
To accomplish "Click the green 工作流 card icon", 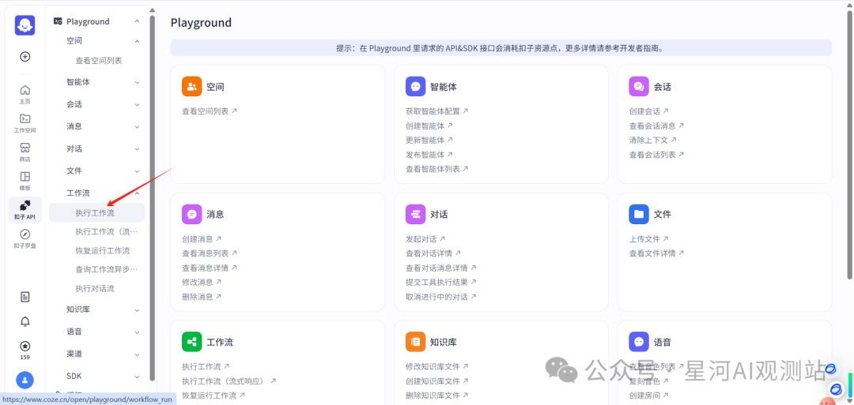I will coord(191,342).
